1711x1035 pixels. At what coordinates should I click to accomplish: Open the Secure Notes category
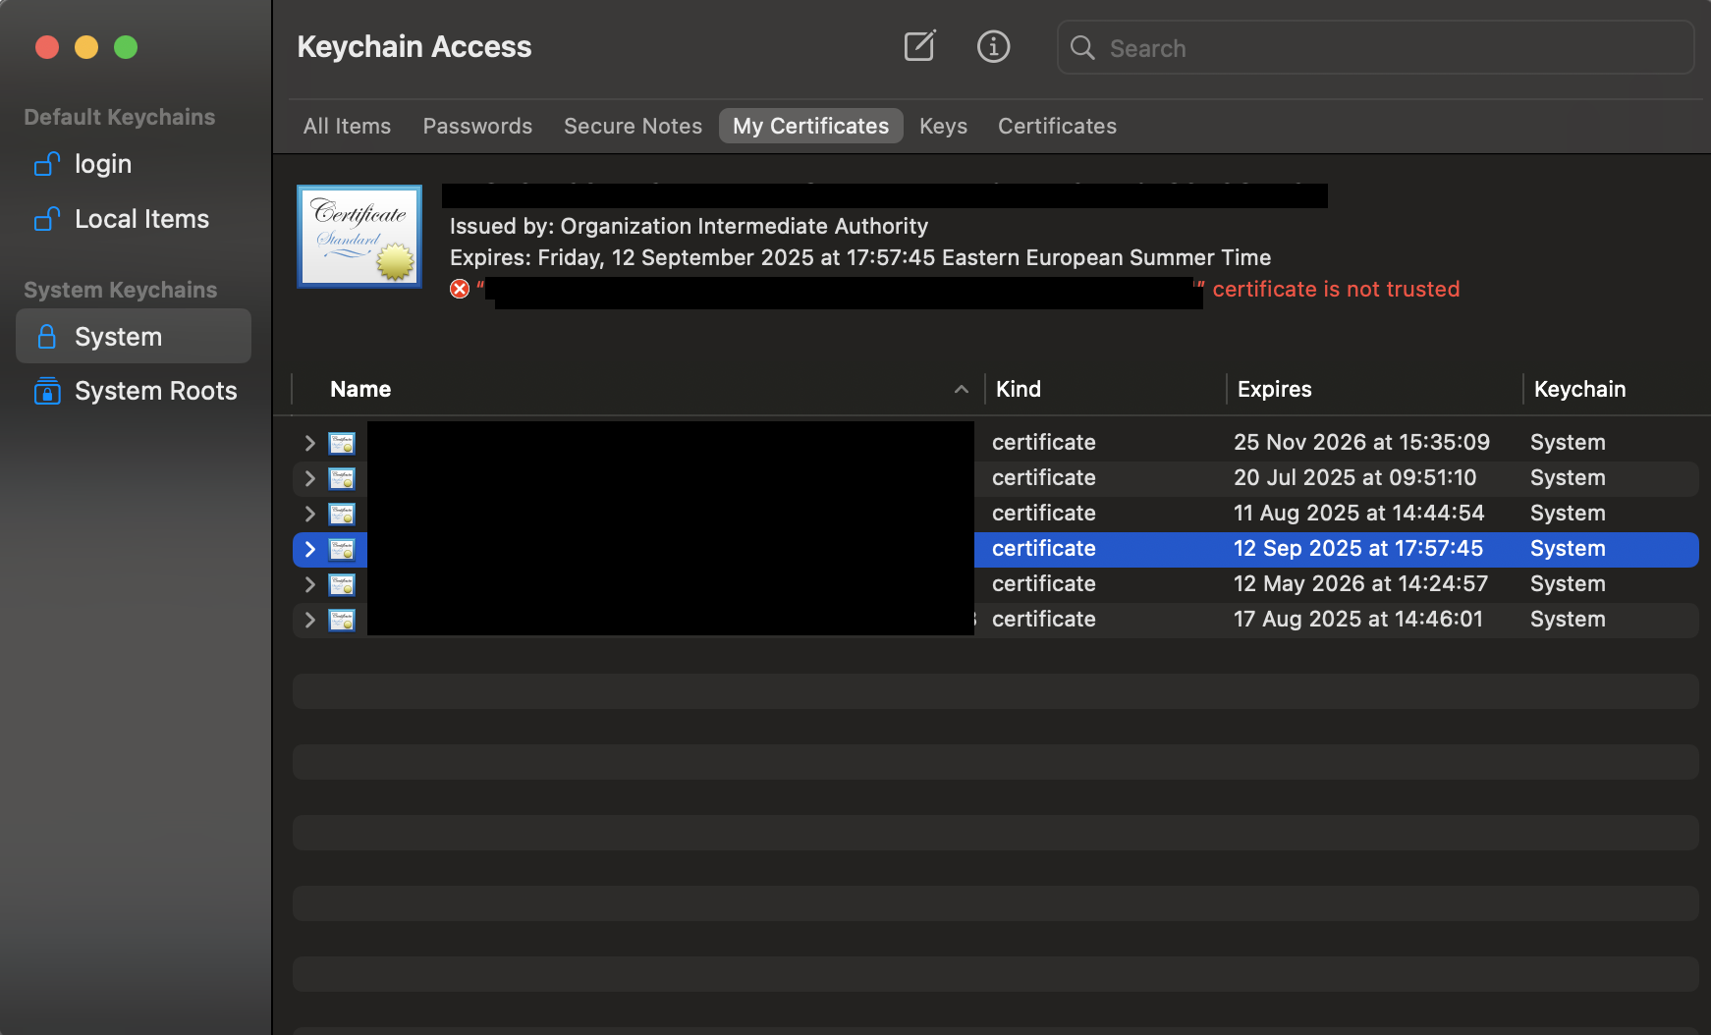tap(632, 126)
